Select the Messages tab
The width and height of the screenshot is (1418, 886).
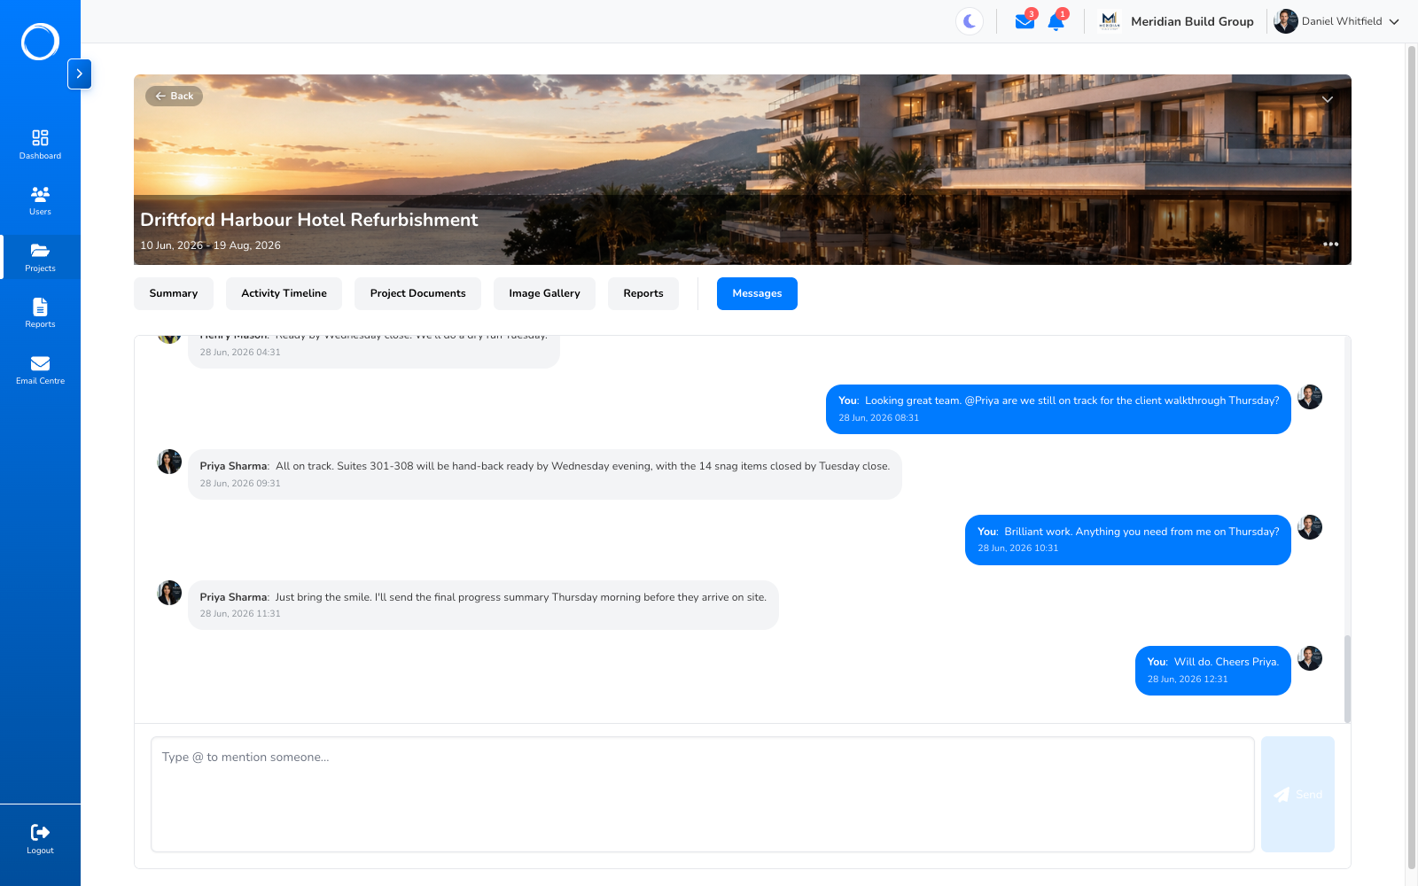point(757,293)
